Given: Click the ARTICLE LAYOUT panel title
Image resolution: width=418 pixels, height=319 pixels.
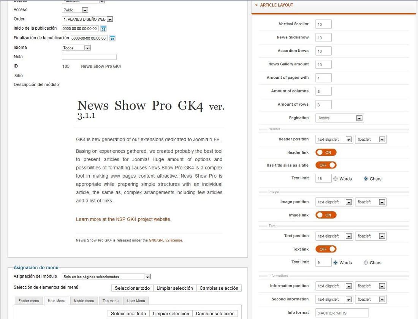Looking at the screenshot, I should click(x=276, y=5).
